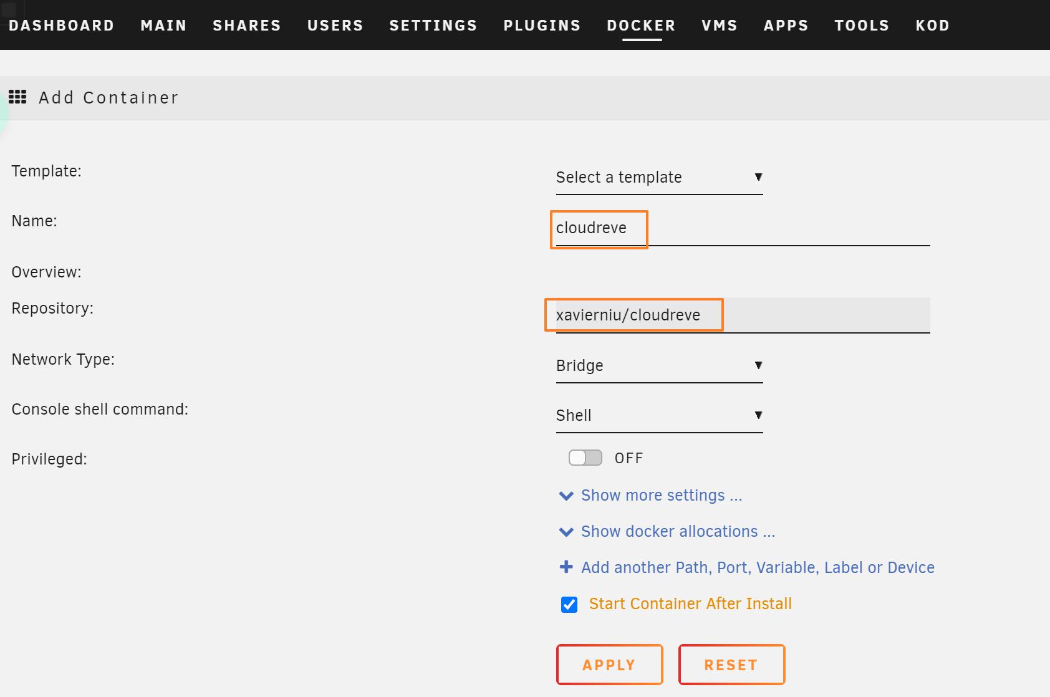This screenshot has height=697, width=1050.
Task: Click the Overview: label
Action: click(x=47, y=272)
